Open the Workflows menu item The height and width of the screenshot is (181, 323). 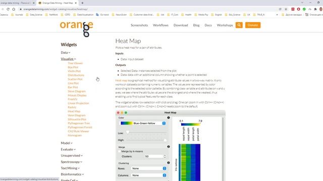coord(160,25)
